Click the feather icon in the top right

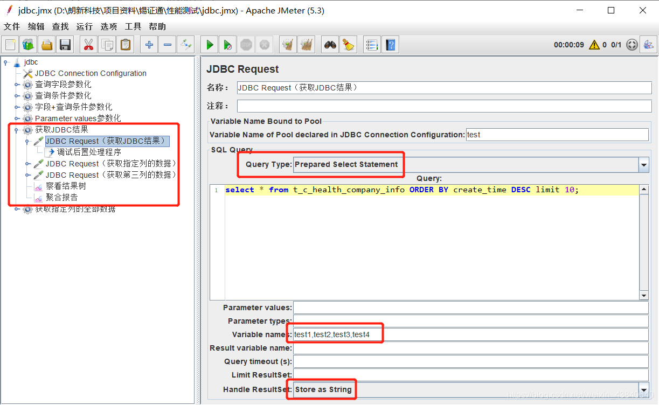coord(648,45)
